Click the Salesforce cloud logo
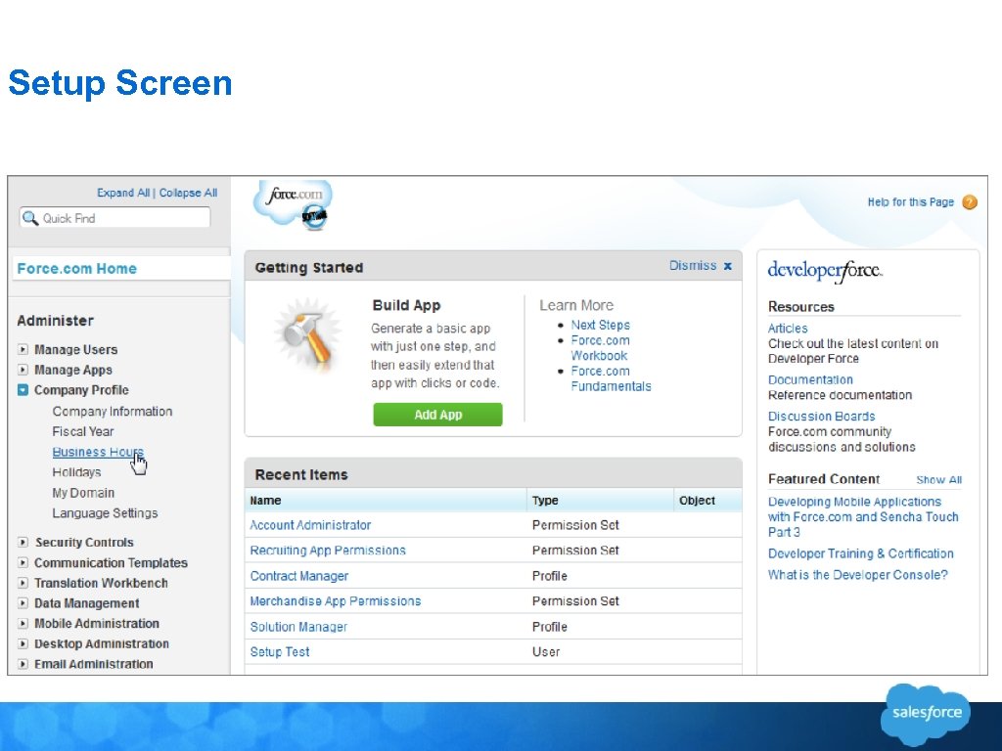The height and width of the screenshot is (751, 1002). pyautogui.click(x=926, y=713)
